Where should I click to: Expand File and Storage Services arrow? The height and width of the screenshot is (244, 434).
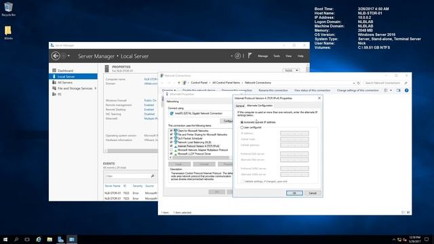(96, 88)
